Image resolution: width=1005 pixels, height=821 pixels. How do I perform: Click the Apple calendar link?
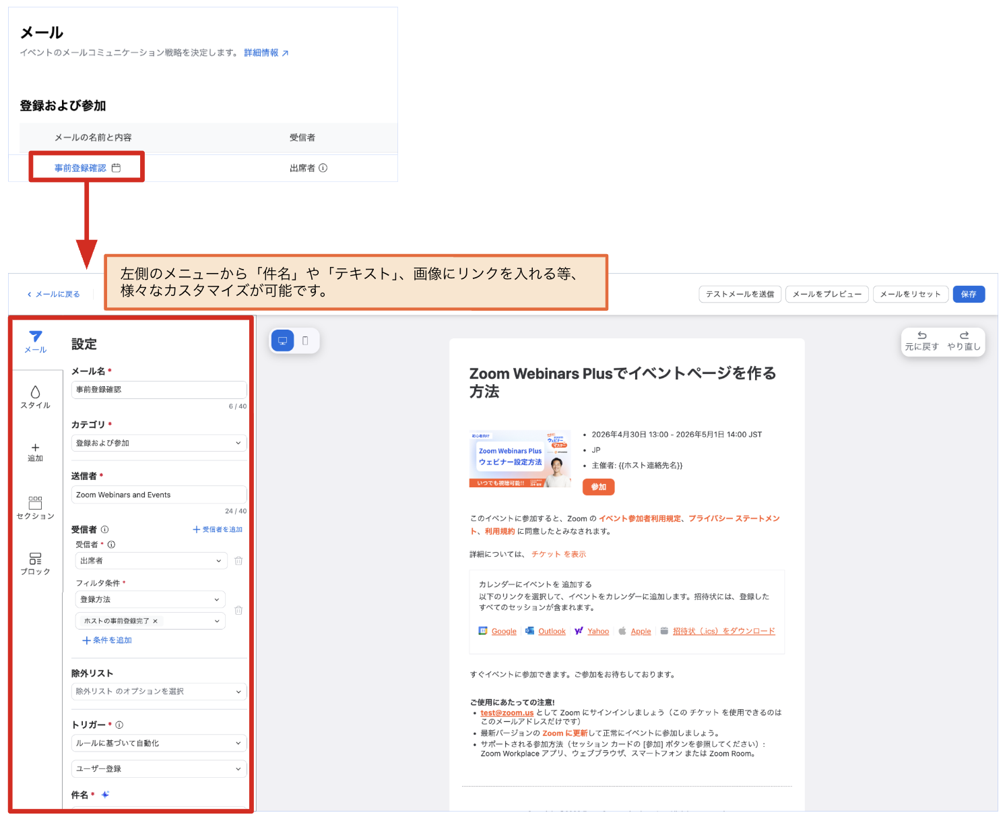[641, 632]
